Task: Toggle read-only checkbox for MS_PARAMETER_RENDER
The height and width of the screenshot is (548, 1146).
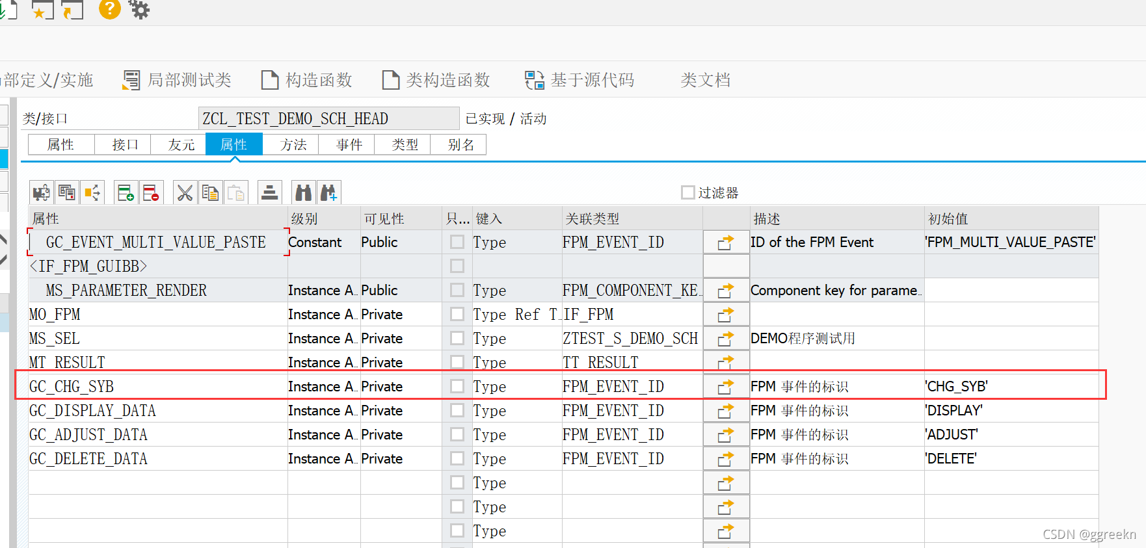Action: 457,290
